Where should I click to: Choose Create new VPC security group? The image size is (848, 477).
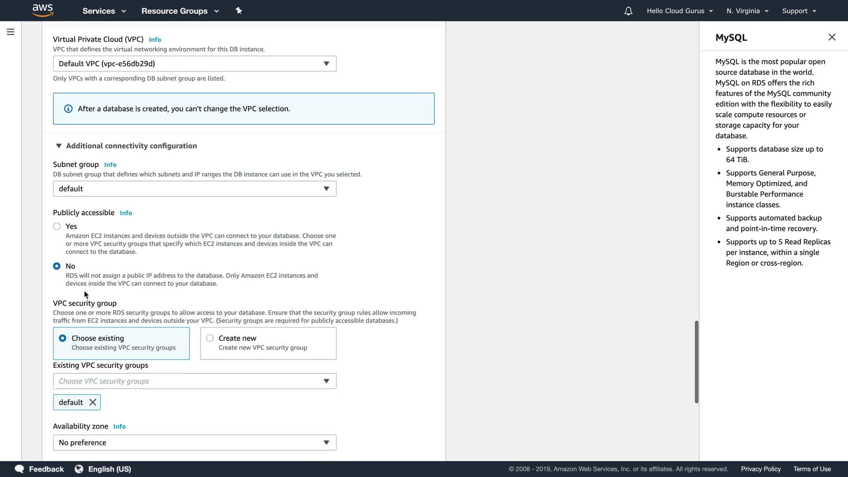(x=210, y=338)
